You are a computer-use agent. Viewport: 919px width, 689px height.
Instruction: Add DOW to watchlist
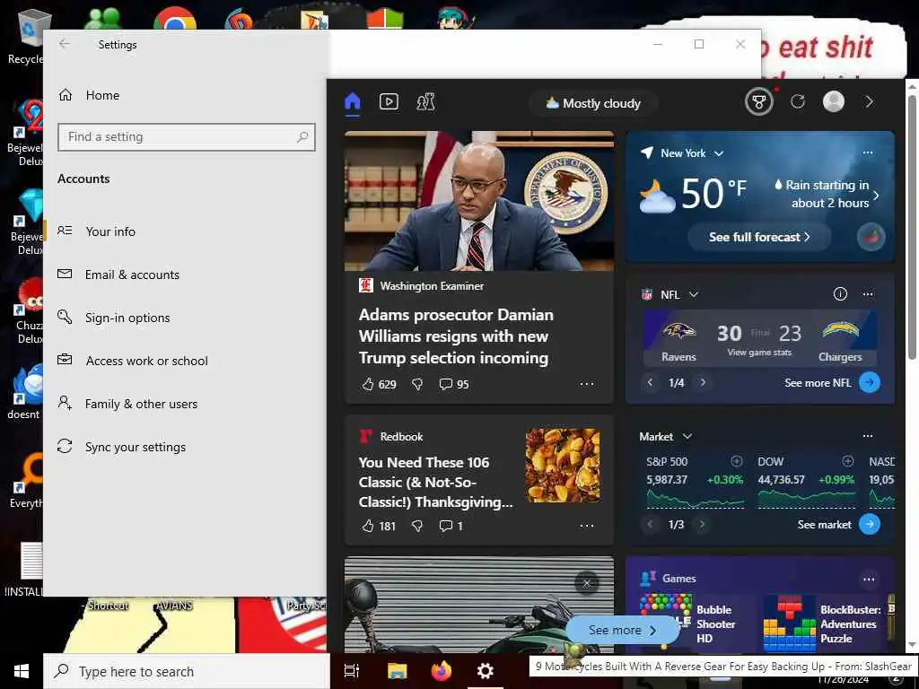[847, 461]
